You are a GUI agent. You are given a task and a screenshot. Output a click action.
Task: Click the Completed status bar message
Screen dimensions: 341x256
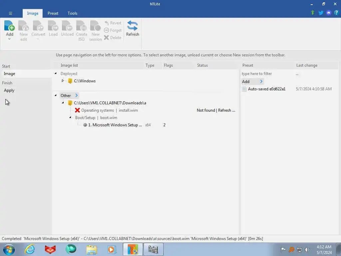[132, 239]
